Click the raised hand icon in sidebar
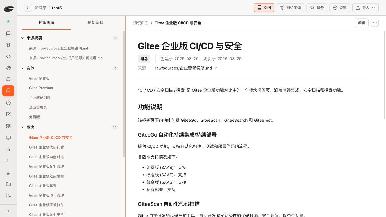The height and width of the screenshot is (217, 386). [8, 68]
